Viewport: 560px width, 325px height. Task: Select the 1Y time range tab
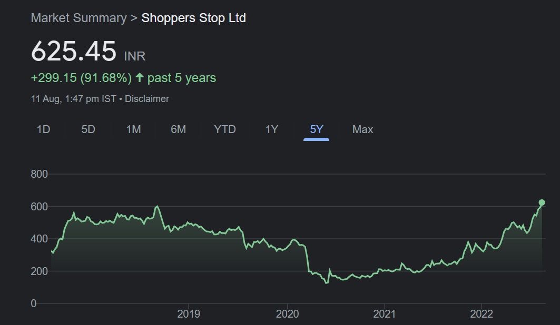point(271,129)
